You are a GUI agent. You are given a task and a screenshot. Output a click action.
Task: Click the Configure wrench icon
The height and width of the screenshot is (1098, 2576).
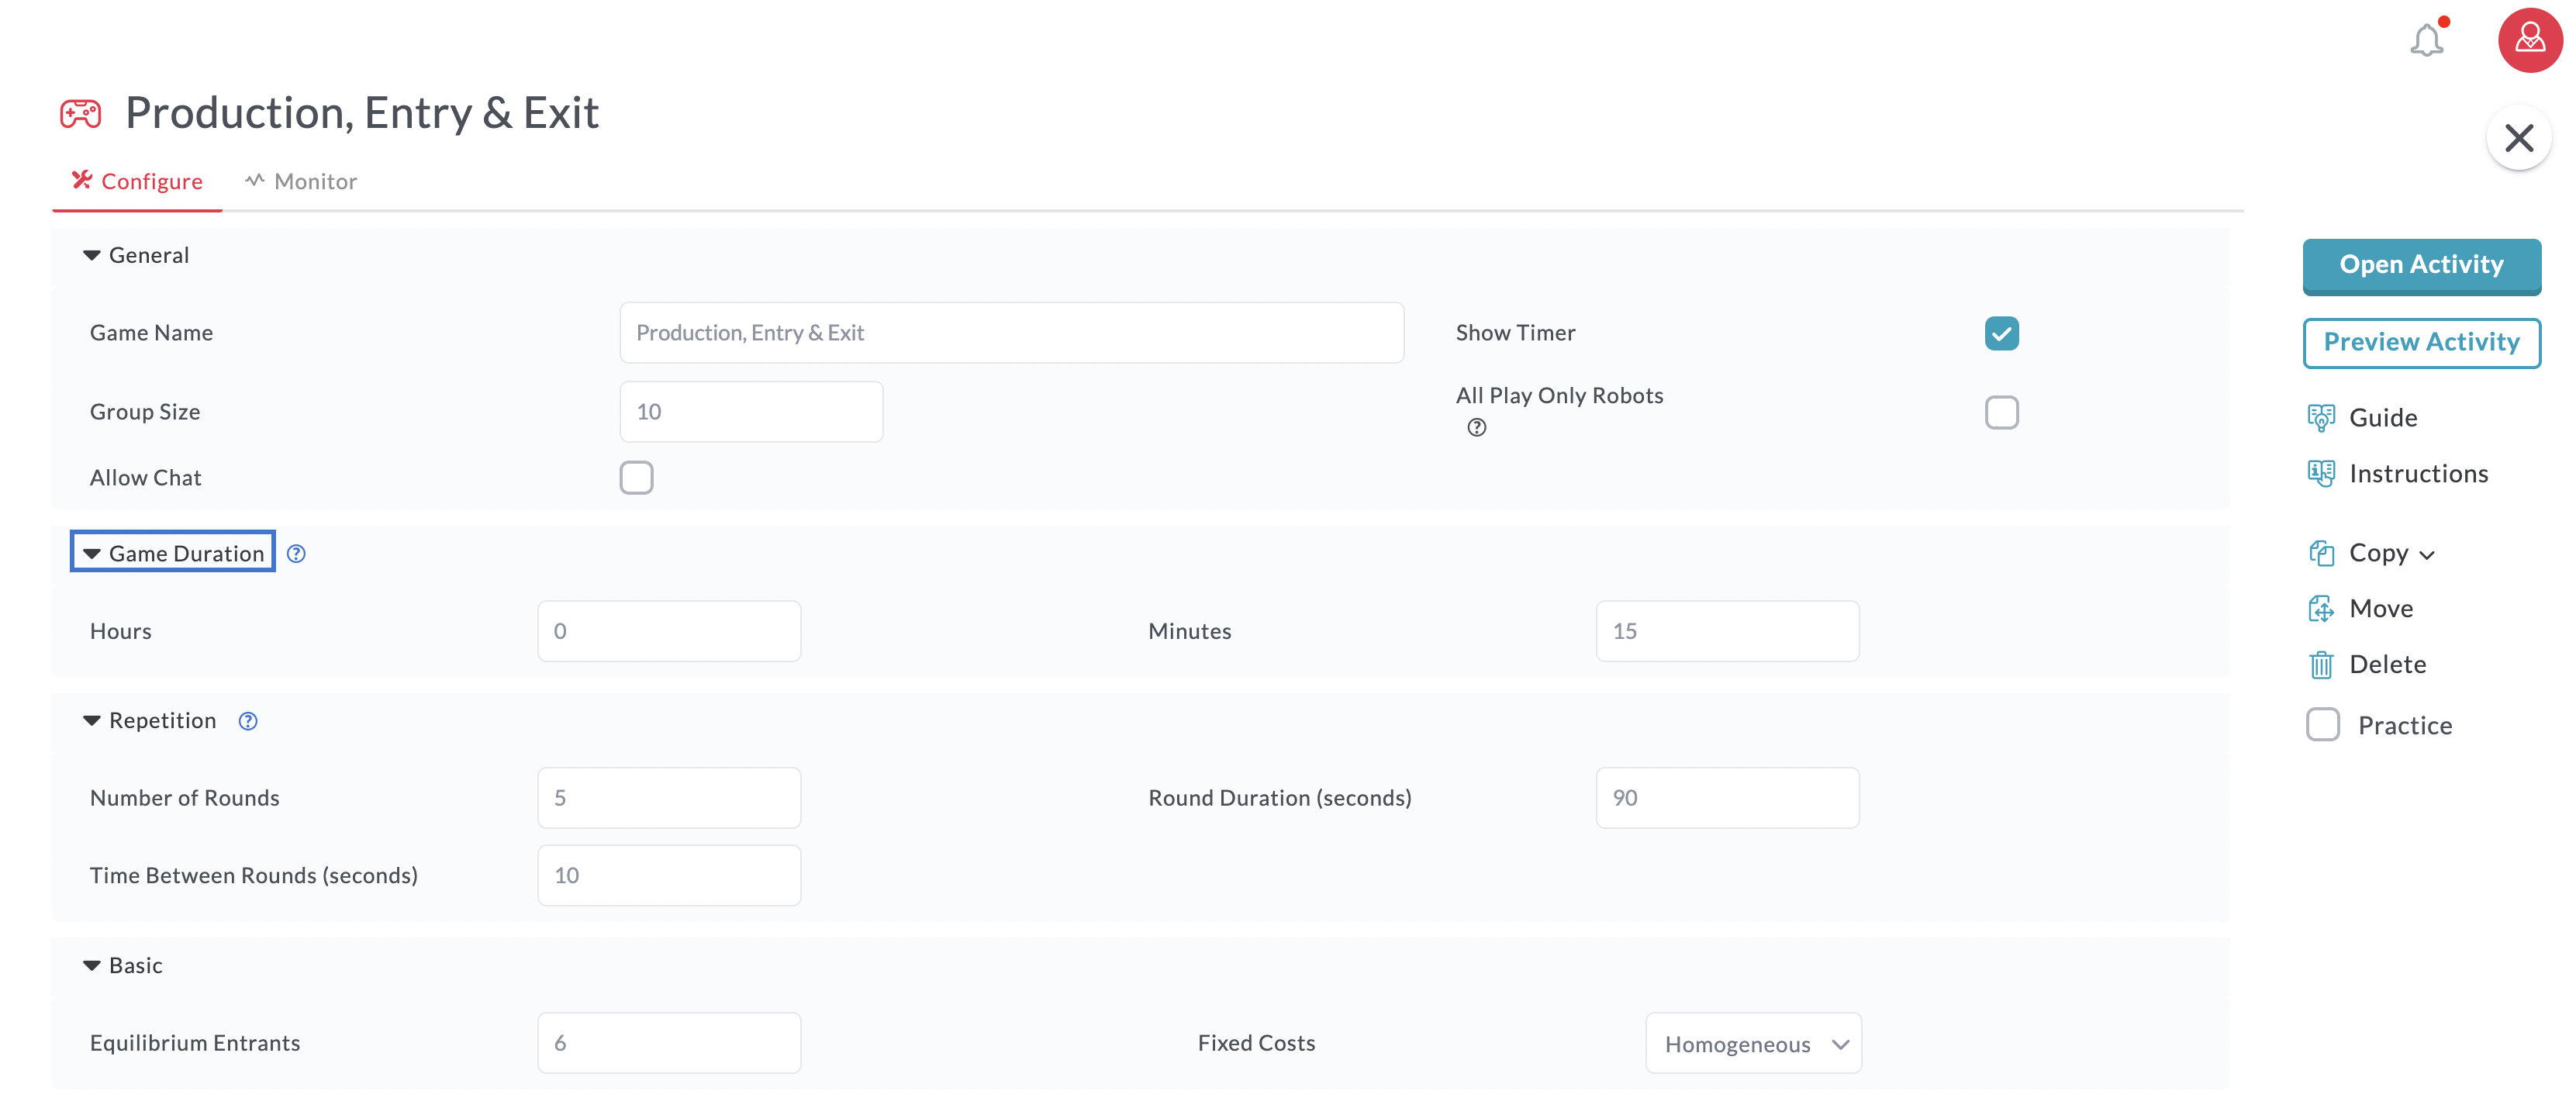click(82, 180)
